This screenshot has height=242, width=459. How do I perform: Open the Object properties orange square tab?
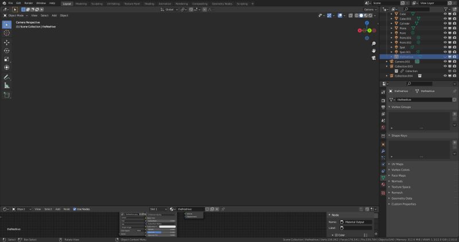coord(383,145)
